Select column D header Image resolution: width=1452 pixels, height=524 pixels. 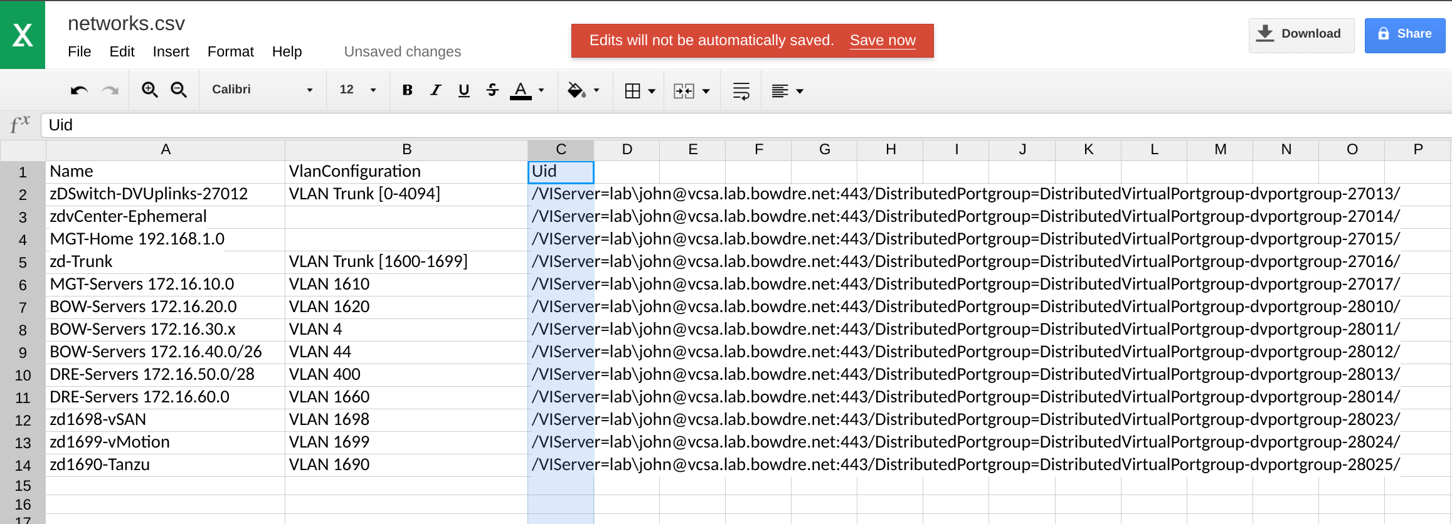627,150
